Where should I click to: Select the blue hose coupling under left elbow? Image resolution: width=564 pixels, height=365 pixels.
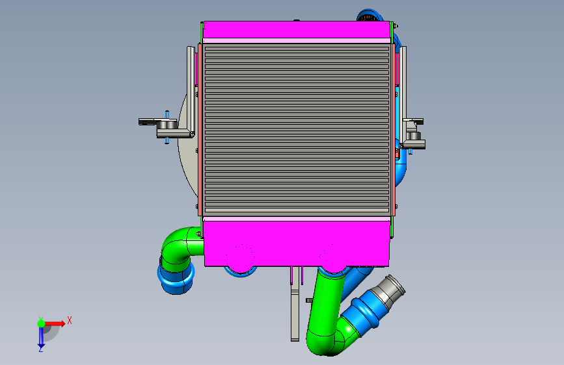pyautogui.click(x=176, y=279)
